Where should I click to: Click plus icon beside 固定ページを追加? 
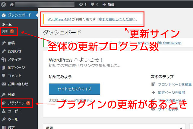tap(153, 93)
